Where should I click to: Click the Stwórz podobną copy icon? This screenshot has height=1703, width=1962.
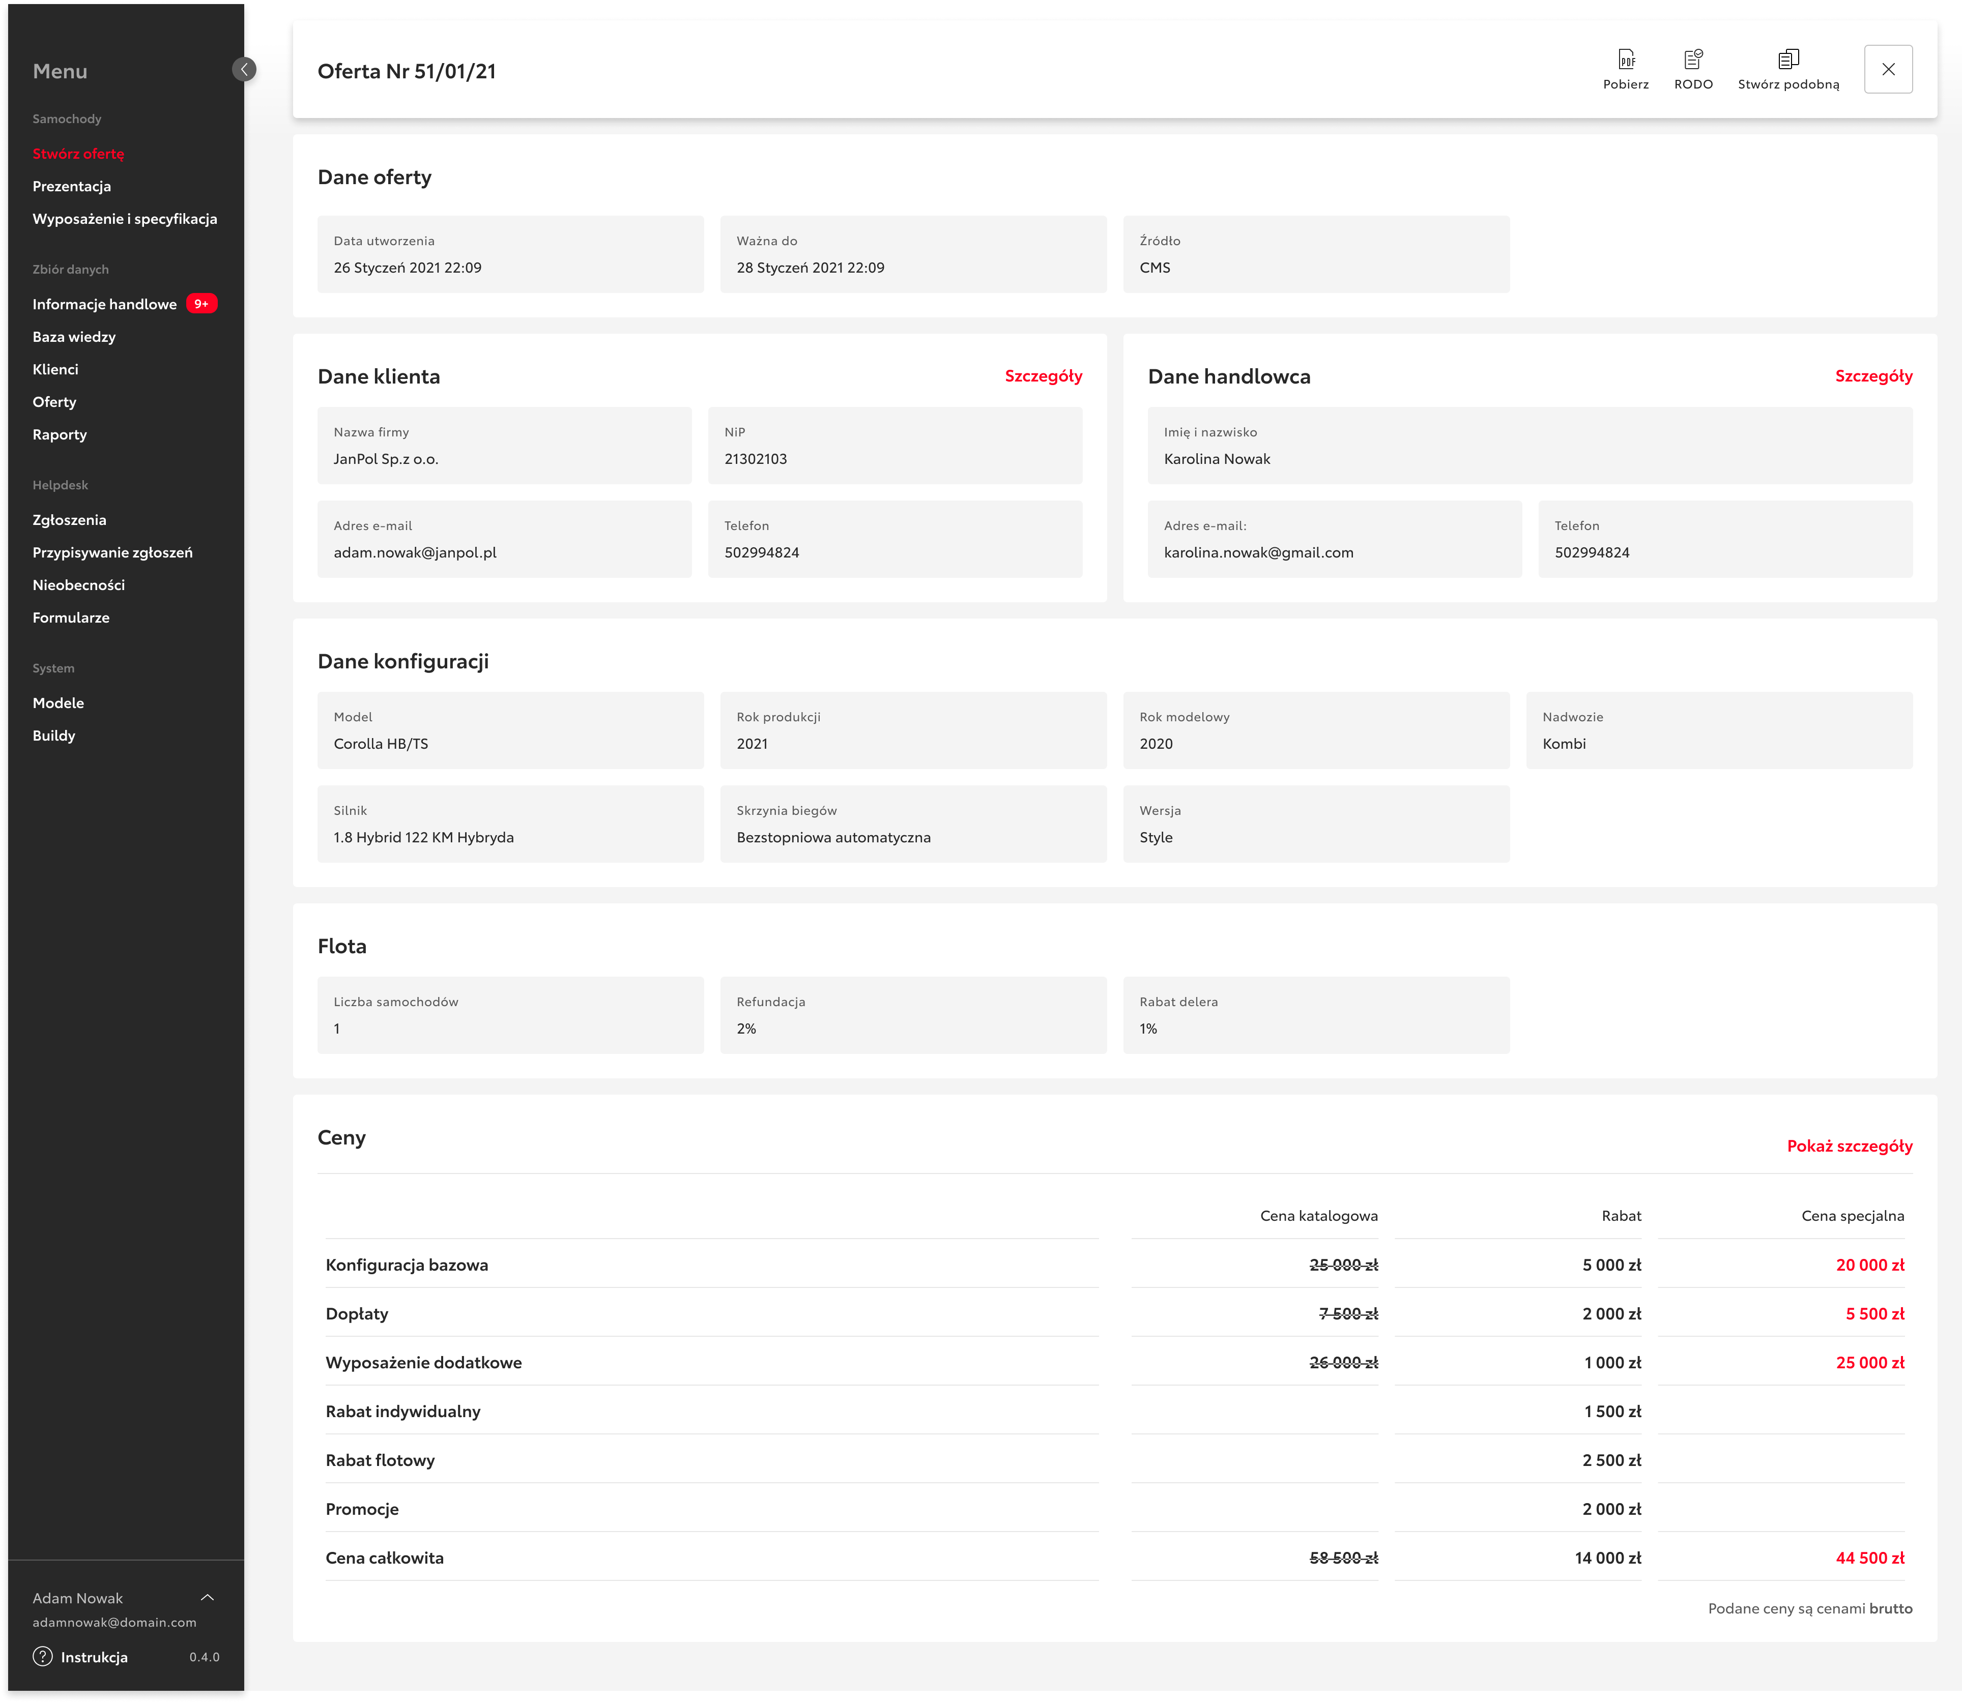tap(1788, 60)
